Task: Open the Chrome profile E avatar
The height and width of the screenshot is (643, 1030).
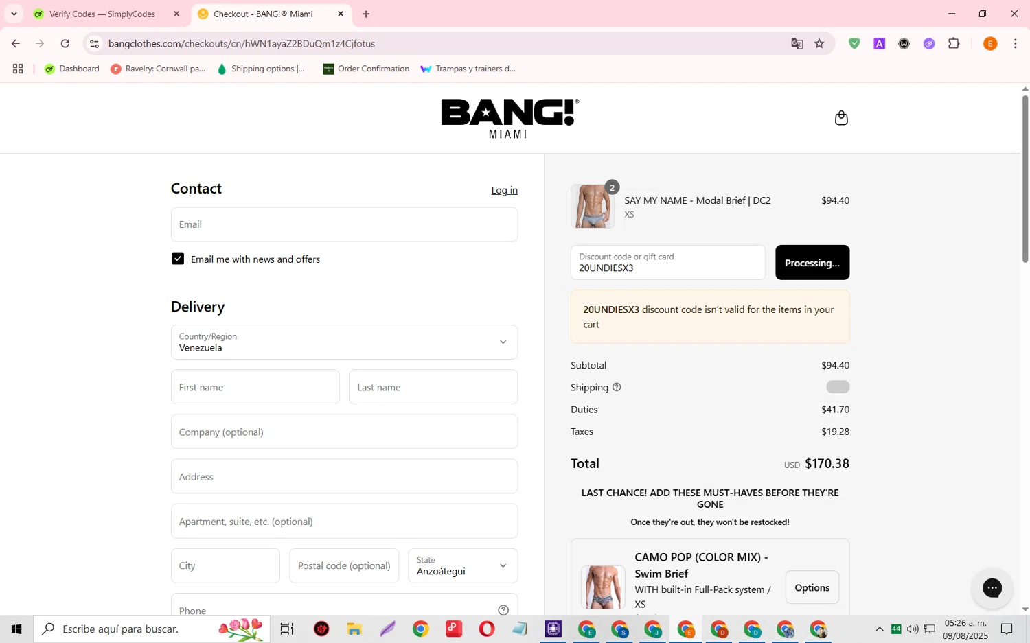Action: pyautogui.click(x=990, y=44)
